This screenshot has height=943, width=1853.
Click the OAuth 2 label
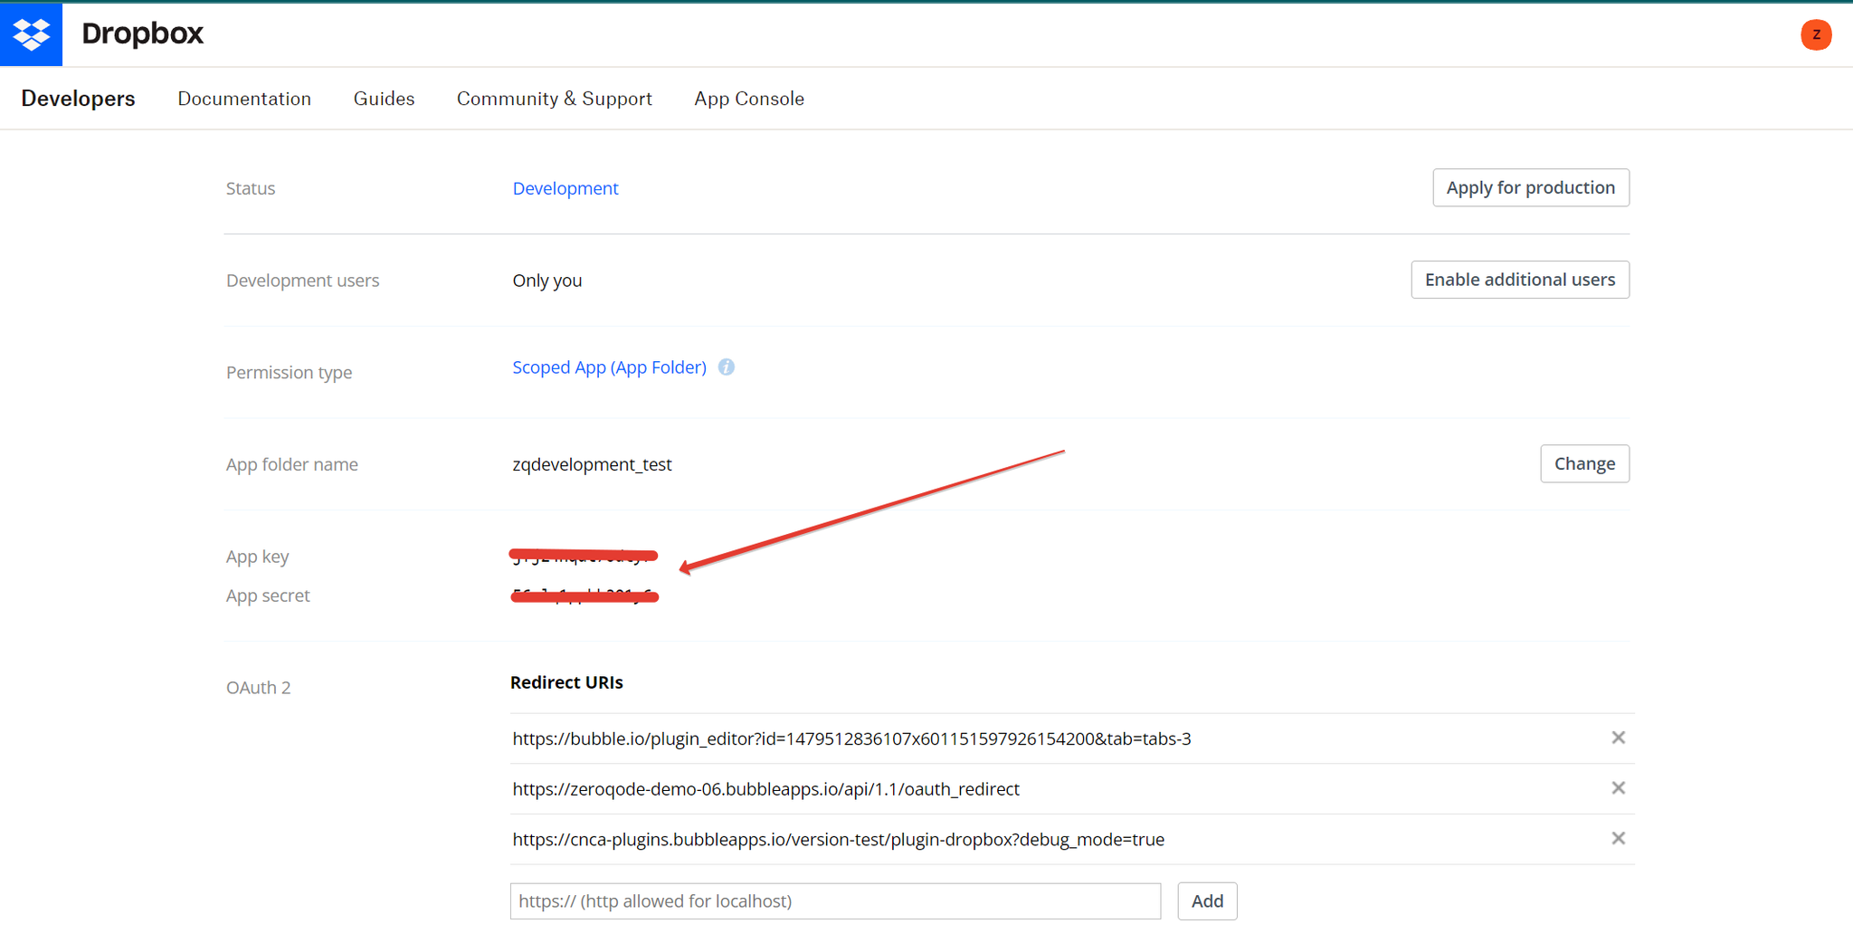(258, 688)
